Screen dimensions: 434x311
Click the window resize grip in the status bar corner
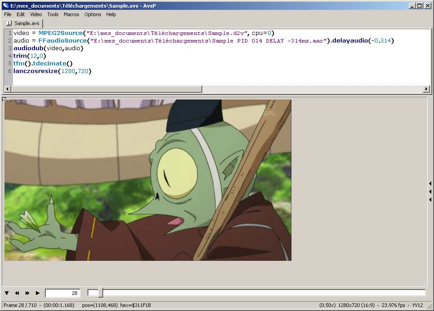point(430,307)
